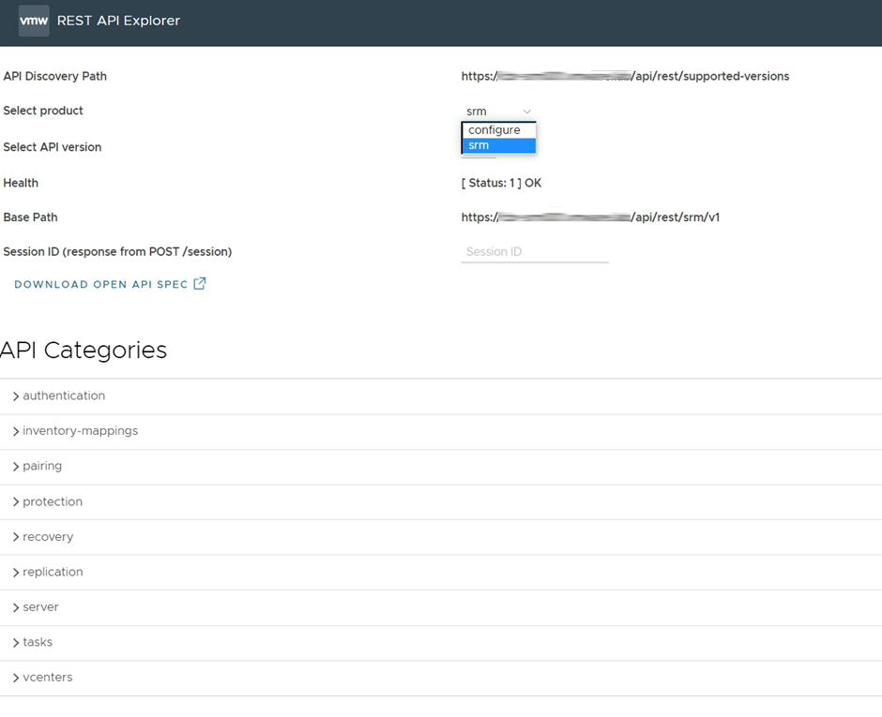Click the API Discovery Path label

click(x=55, y=77)
